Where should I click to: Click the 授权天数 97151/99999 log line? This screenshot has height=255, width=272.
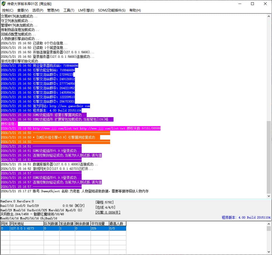pyautogui.click(x=81, y=128)
